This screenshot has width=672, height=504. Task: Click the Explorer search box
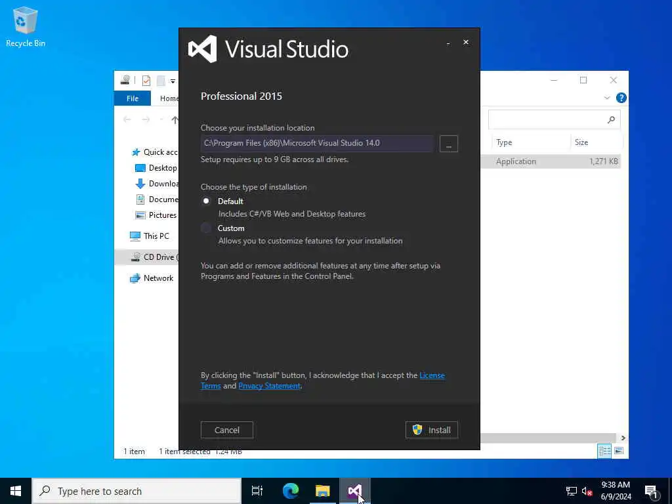[554, 119]
